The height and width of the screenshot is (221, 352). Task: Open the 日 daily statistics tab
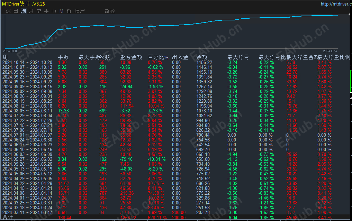[x=16, y=11]
